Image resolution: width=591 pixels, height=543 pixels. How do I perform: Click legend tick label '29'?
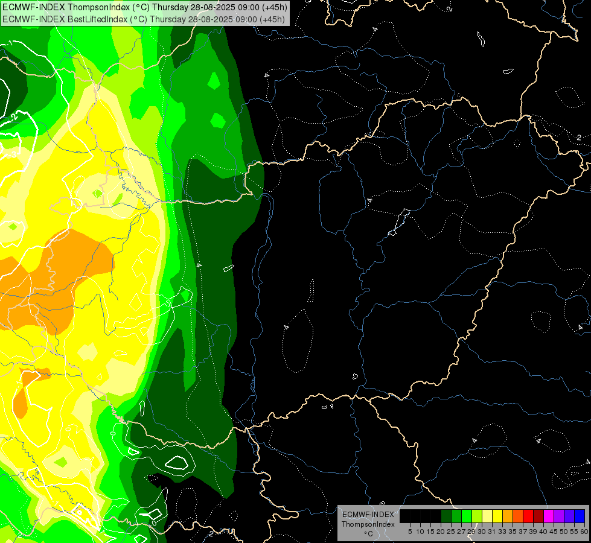point(471,532)
